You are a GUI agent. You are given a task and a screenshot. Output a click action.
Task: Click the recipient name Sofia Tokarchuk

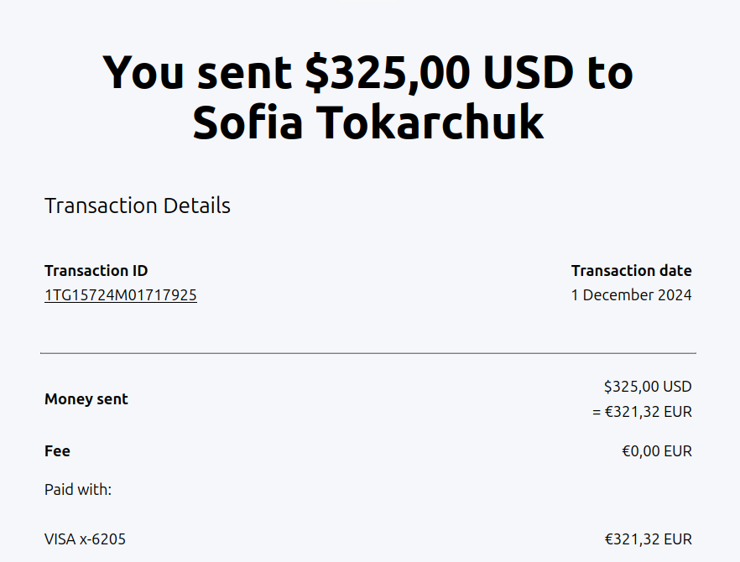tap(369, 122)
